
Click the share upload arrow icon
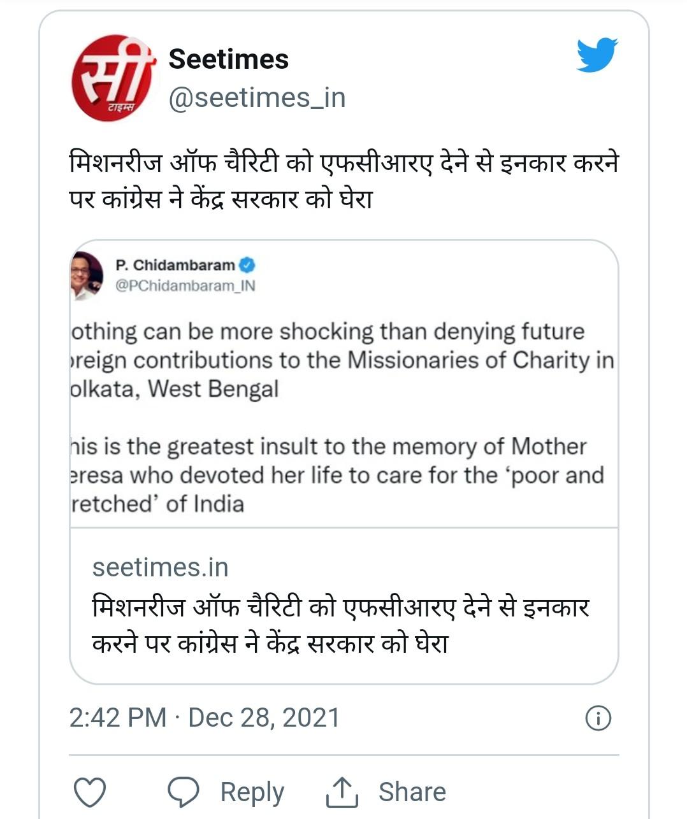pyautogui.click(x=342, y=792)
